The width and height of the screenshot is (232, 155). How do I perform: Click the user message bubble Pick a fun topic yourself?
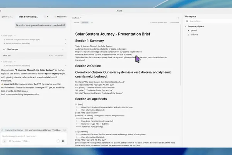[x=40, y=25]
